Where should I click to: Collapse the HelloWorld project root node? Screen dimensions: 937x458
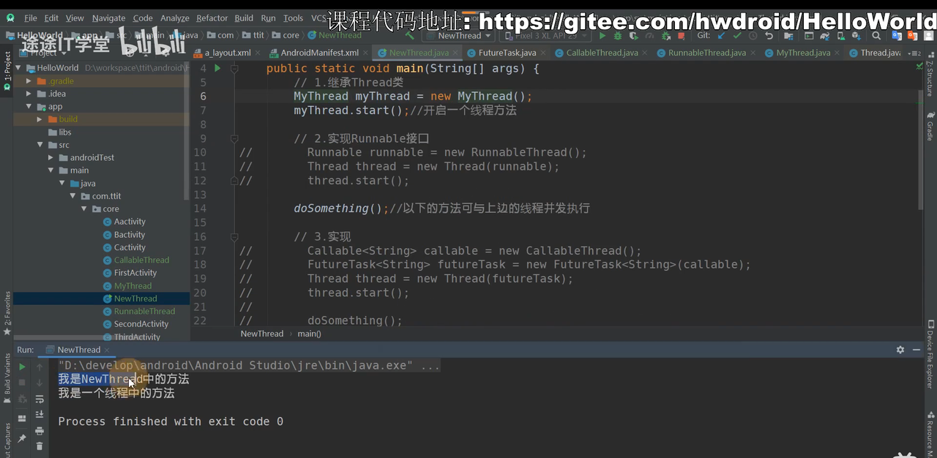pos(18,68)
